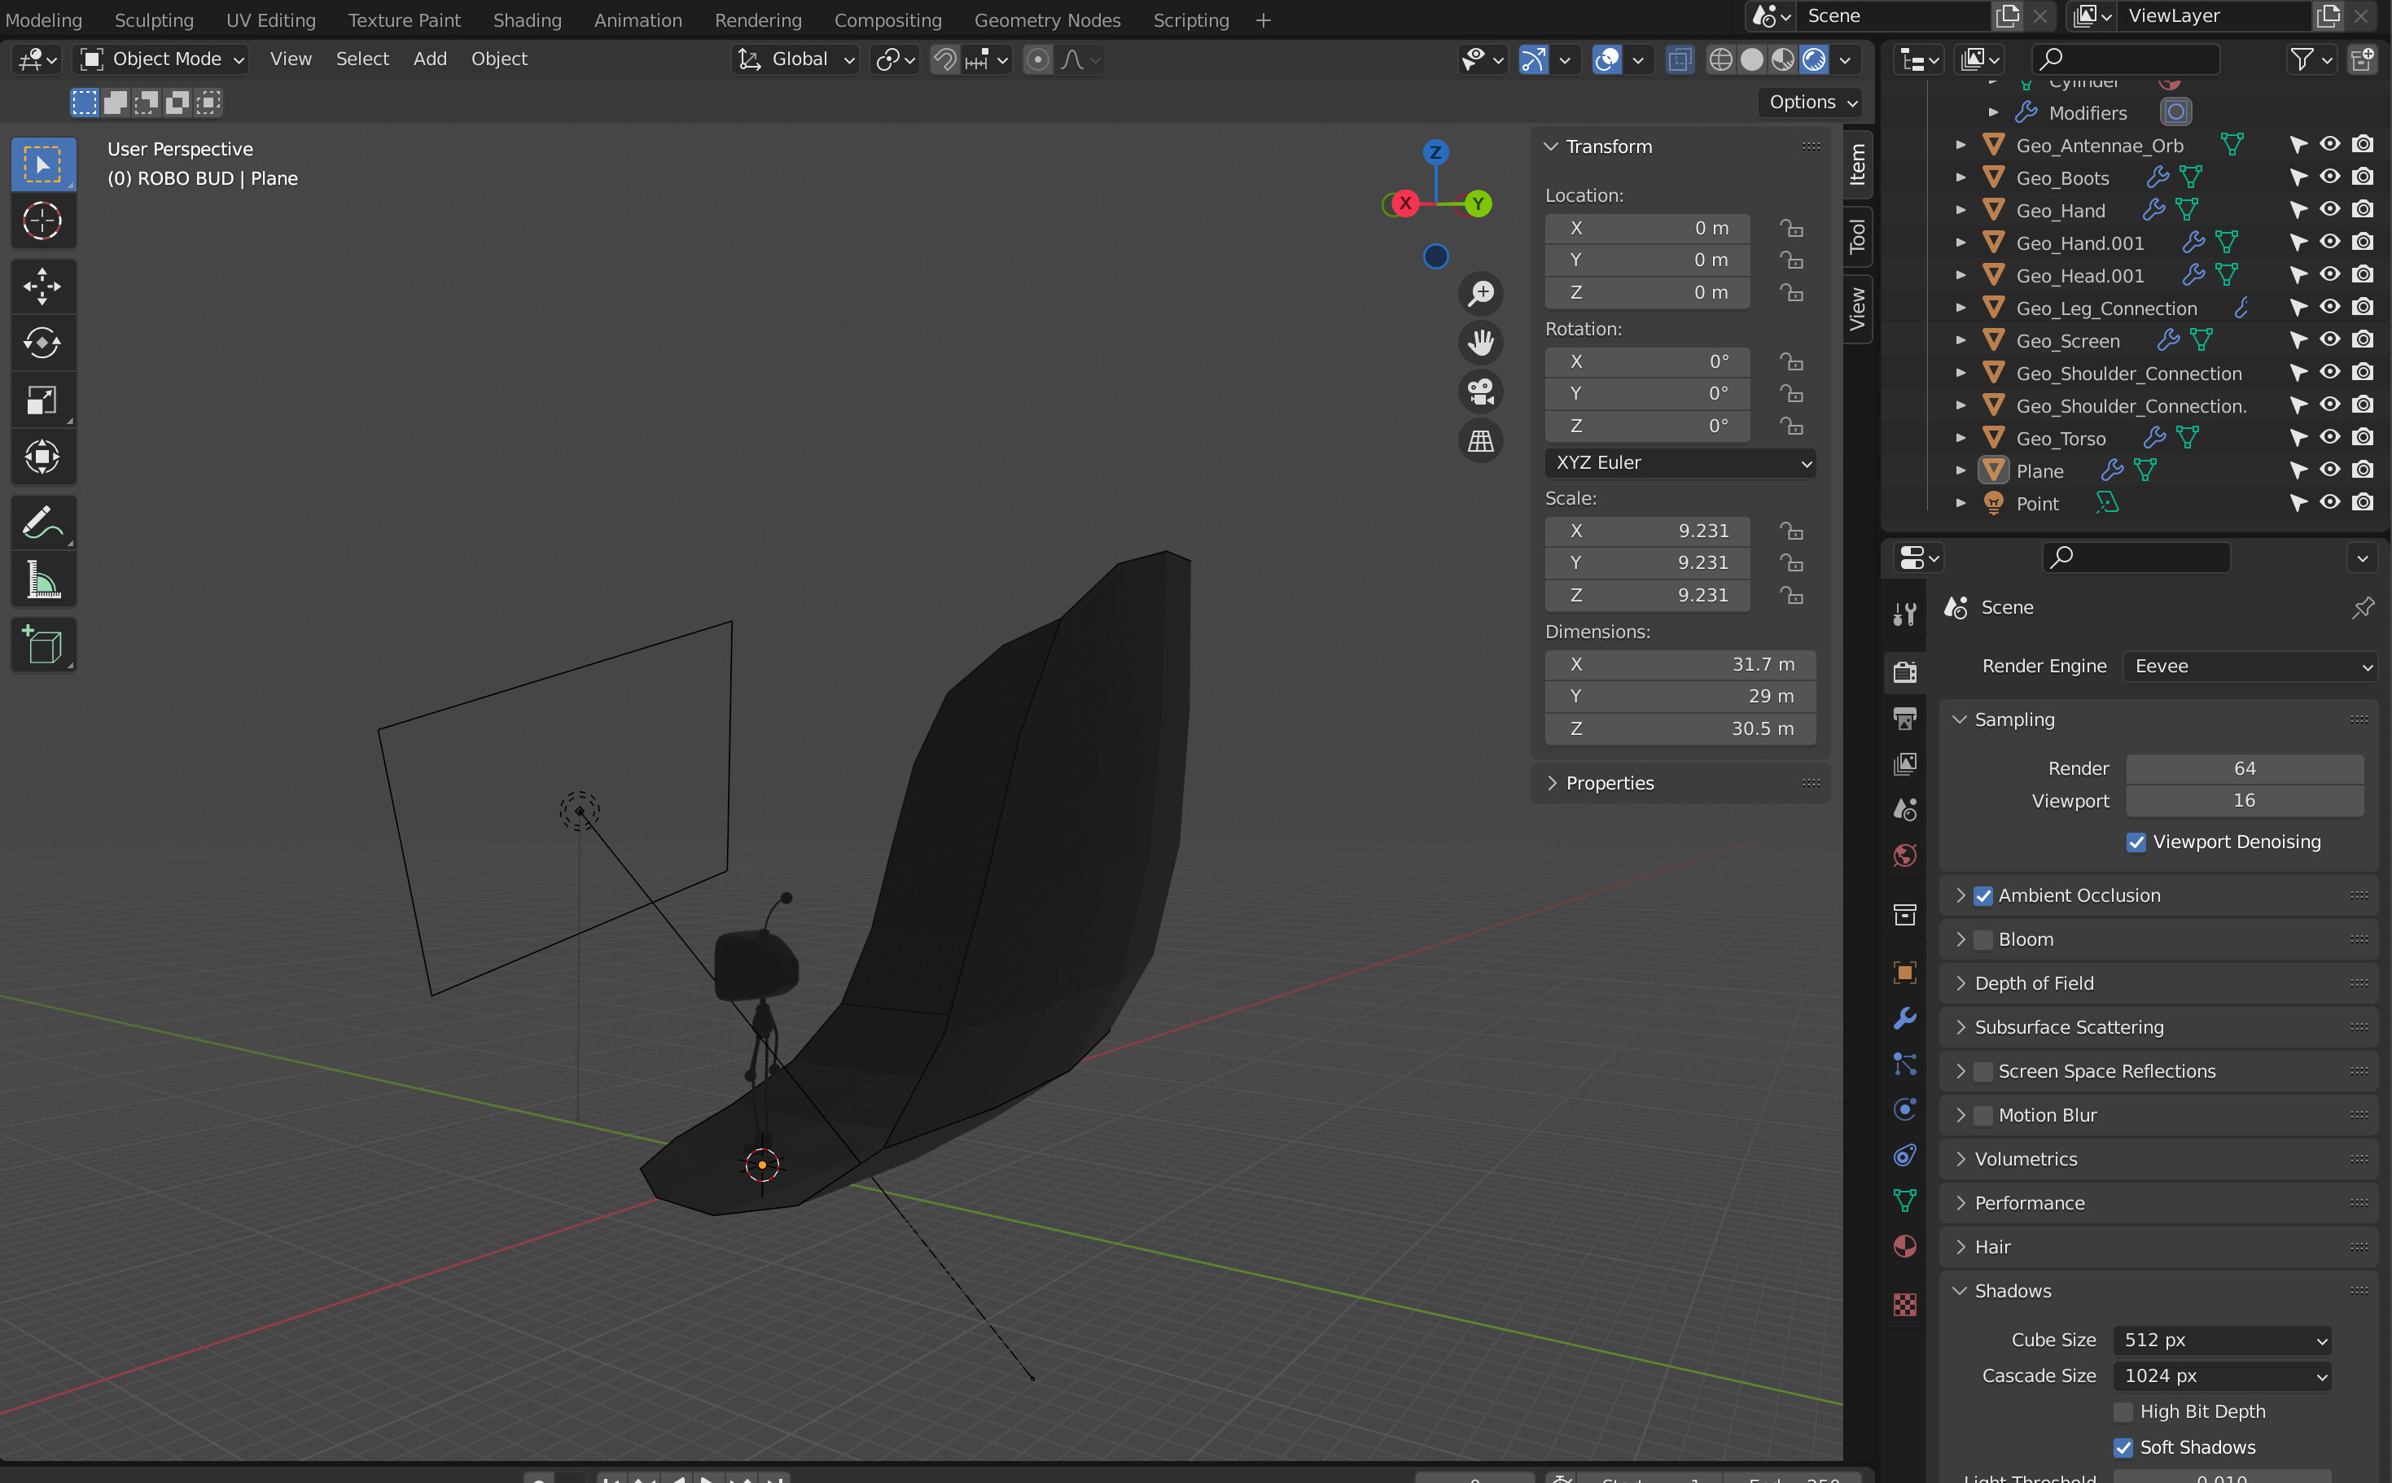The image size is (2392, 1483).
Task: Adjust Render samples field
Action: 2244,769
